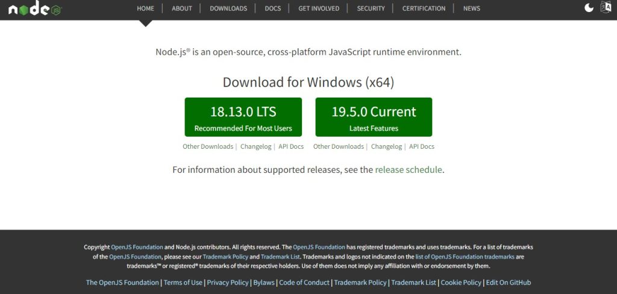Open first OpenJS Foundation copyright link
The image size is (617, 294).
pyautogui.click(x=137, y=247)
